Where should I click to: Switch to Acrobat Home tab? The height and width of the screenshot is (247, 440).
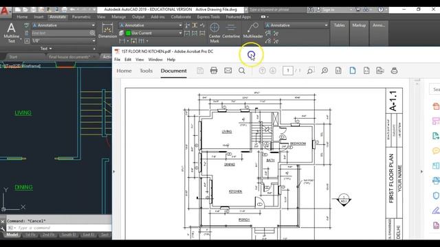[x=124, y=71]
